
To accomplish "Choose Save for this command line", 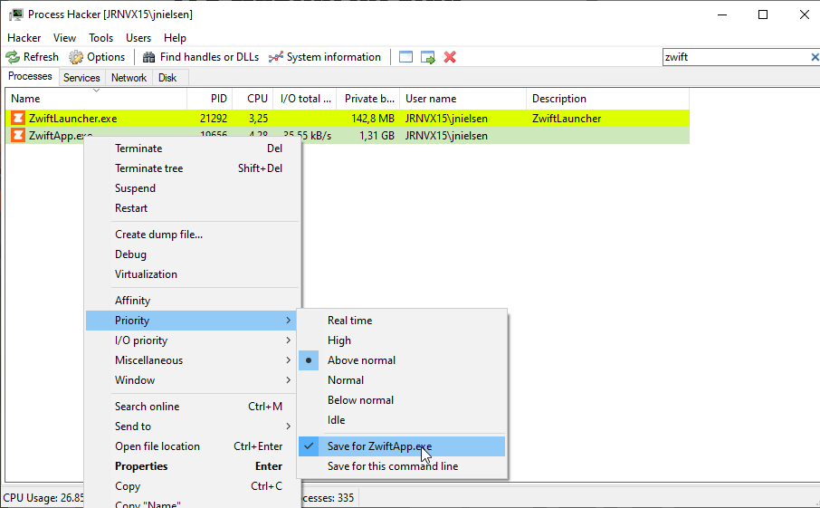I will click(402, 466).
